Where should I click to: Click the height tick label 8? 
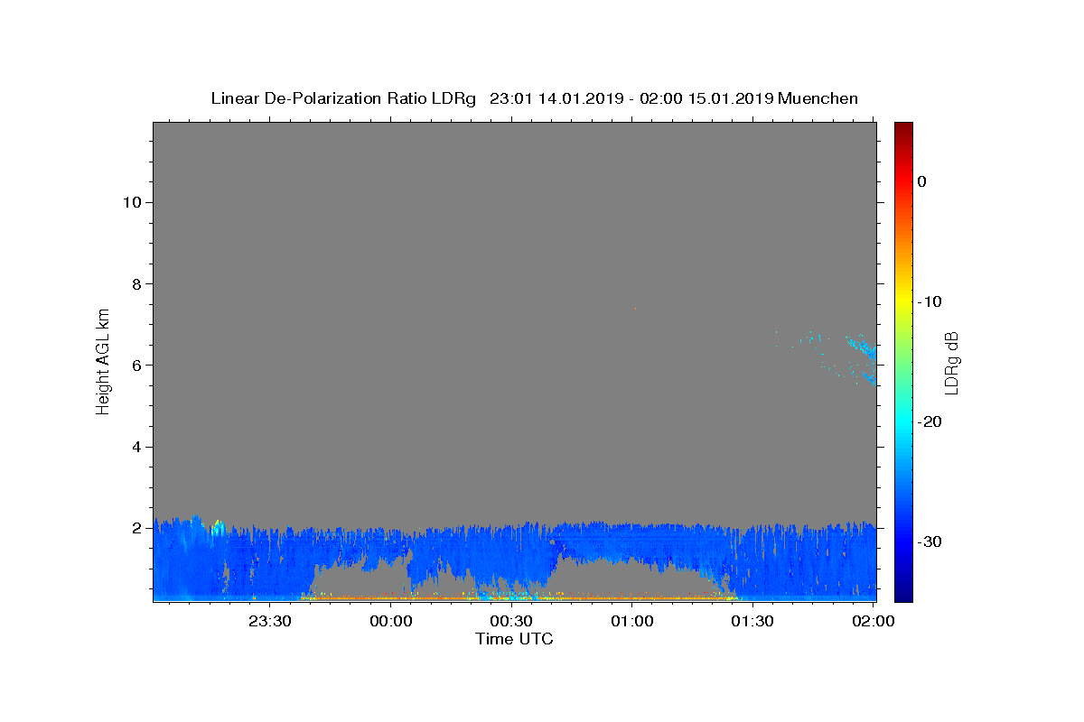pyautogui.click(x=135, y=283)
